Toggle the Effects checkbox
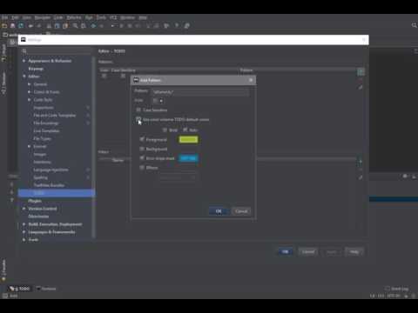This screenshot has height=313, width=418. tap(142, 168)
